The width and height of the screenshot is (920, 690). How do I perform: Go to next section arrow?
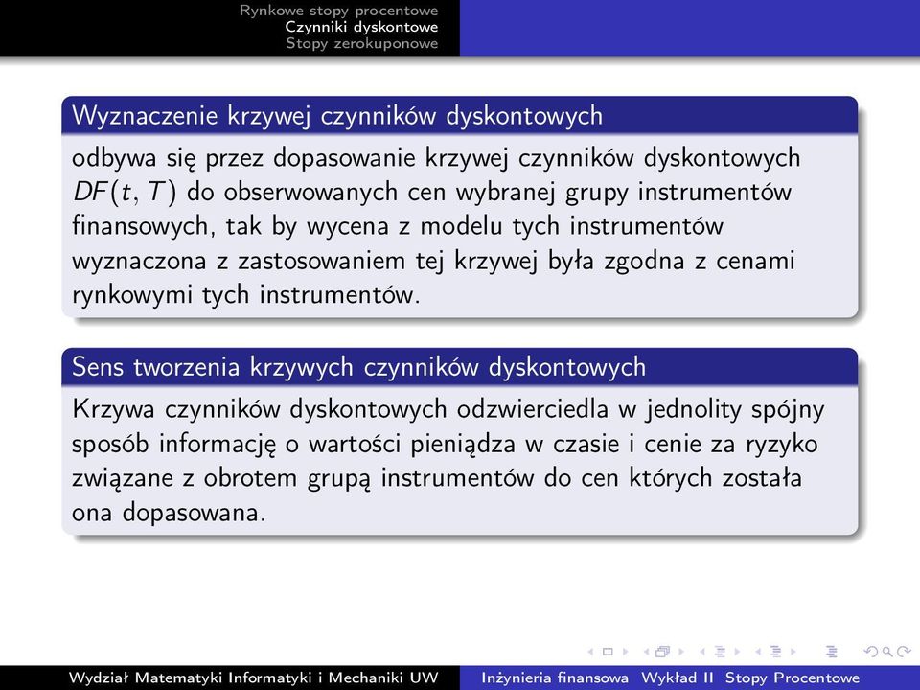click(x=793, y=652)
